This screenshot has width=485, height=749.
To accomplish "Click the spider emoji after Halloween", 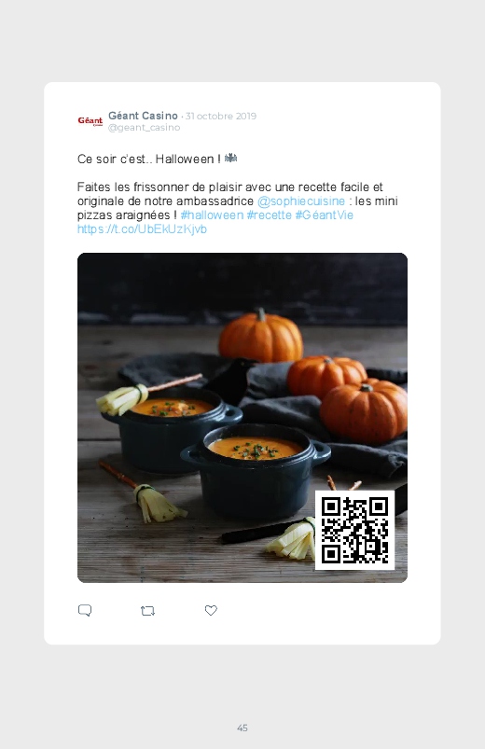I will click(230, 159).
